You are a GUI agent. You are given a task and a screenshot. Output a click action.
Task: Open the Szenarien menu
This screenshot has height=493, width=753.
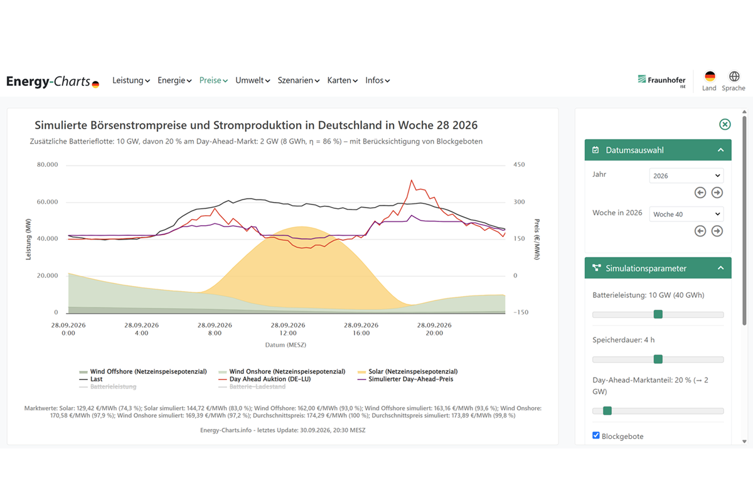(x=299, y=80)
